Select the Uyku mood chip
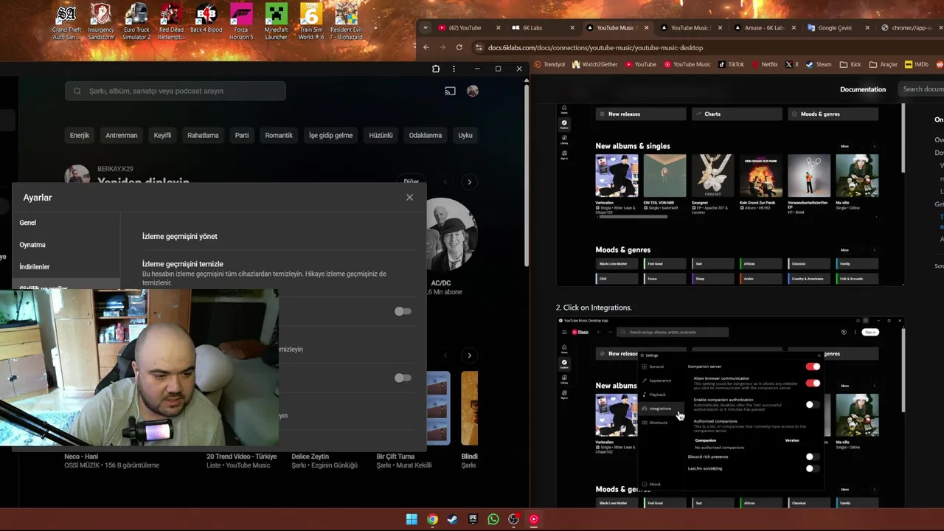944x531 pixels. point(465,136)
